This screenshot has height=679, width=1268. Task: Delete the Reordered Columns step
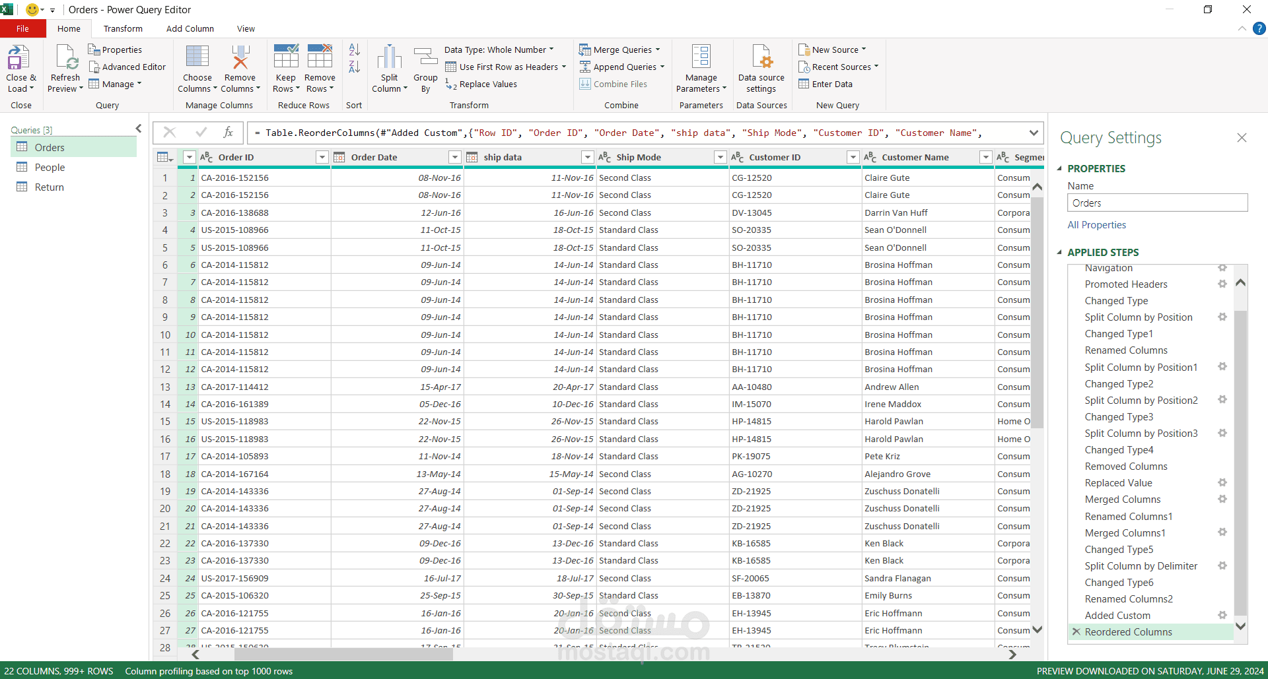(x=1076, y=631)
